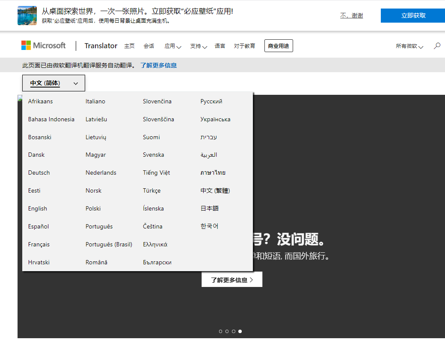Click the Translator brand link
The height and width of the screenshot is (354, 445).
tap(101, 46)
